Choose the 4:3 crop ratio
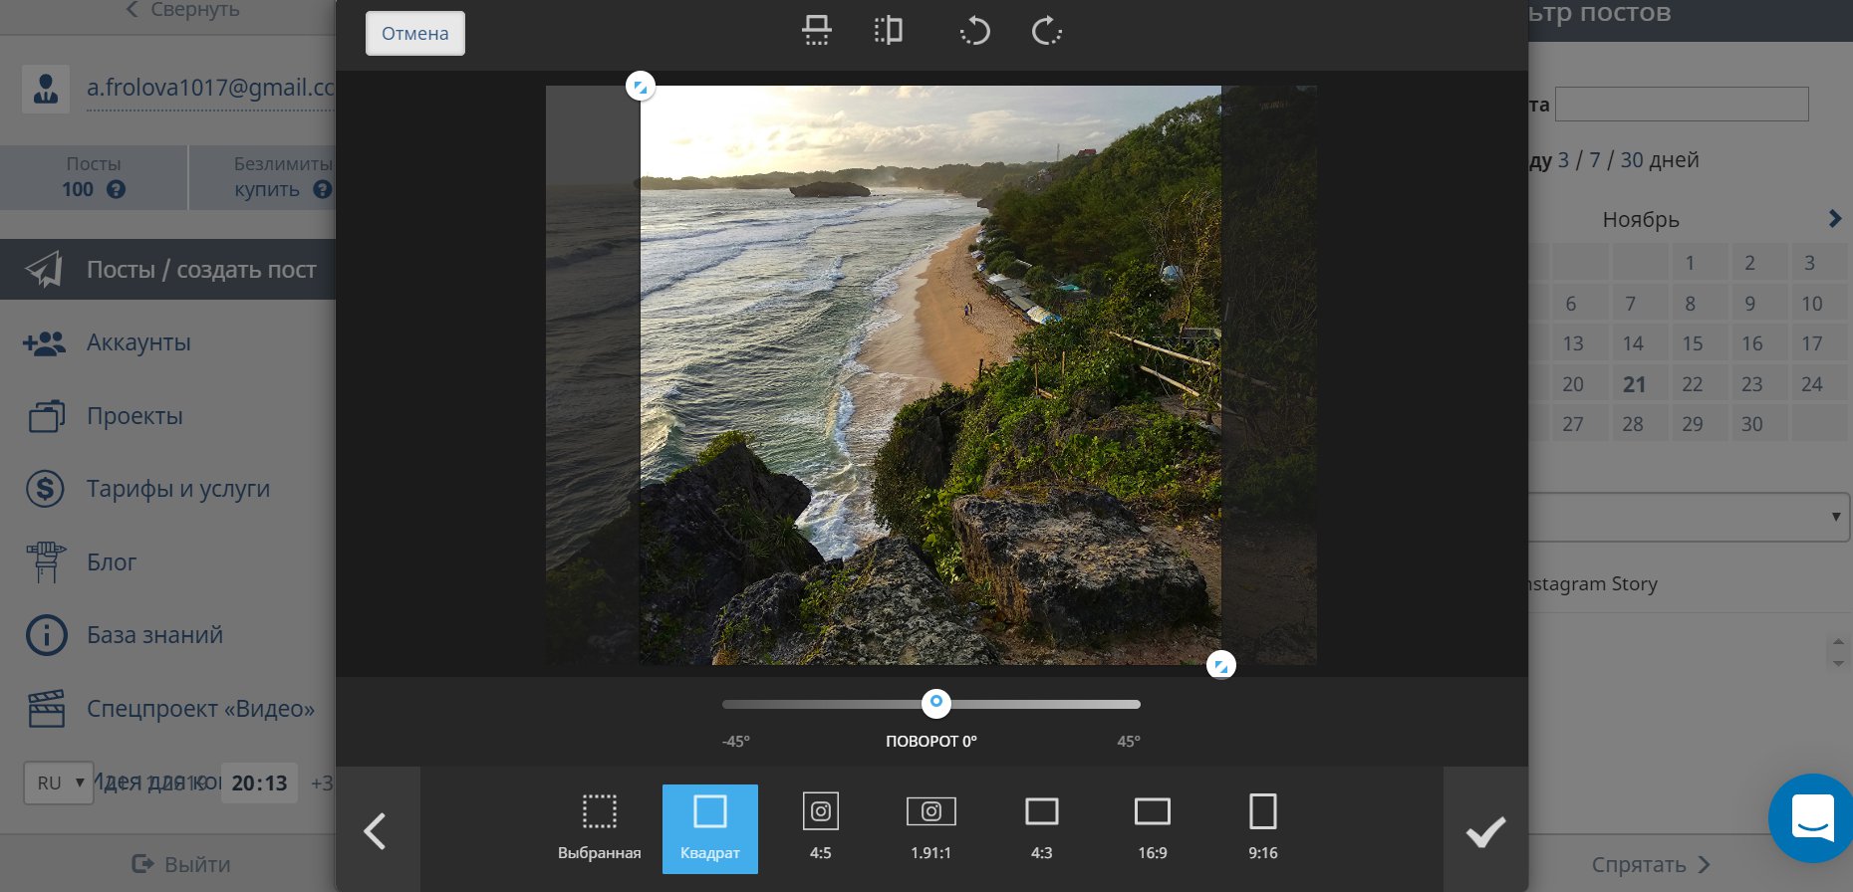The width and height of the screenshot is (1853, 892). pos(1042,828)
